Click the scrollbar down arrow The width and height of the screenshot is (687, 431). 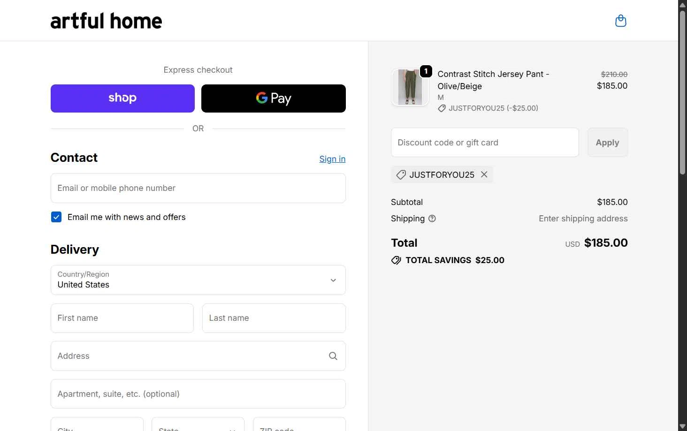(682, 426)
